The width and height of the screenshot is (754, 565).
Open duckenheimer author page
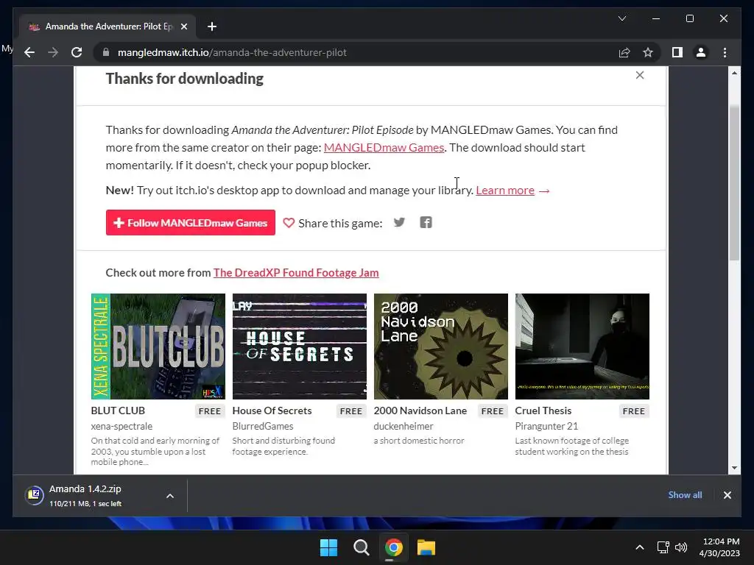tap(404, 426)
